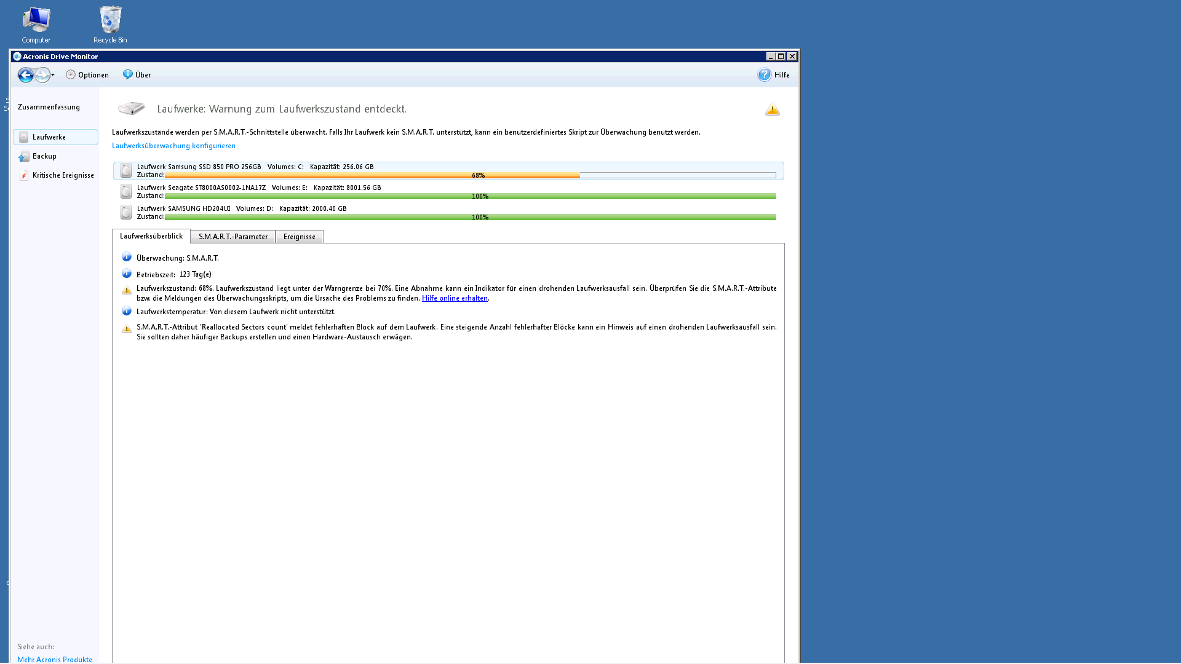Open the Backup section
The width and height of the screenshot is (1181, 664).
(x=44, y=156)
